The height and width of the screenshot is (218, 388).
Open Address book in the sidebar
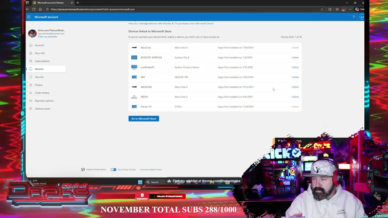[x=42, y=109]
